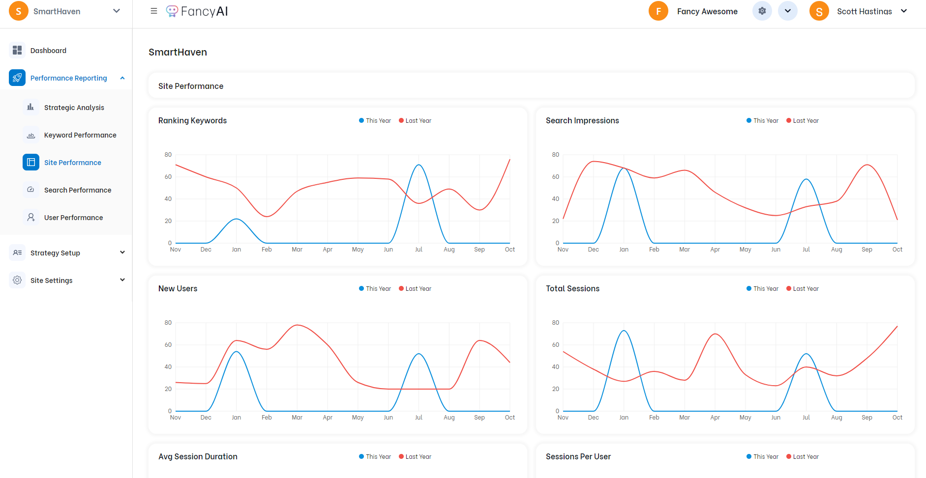Expand the Site Settings menu
This screenshot has height=478, width=926.
pyautogui.click(x=67, y=280)
